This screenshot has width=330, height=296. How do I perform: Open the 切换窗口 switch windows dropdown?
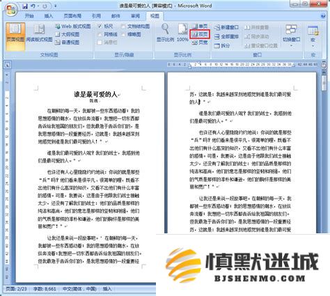tap(292, 36)
